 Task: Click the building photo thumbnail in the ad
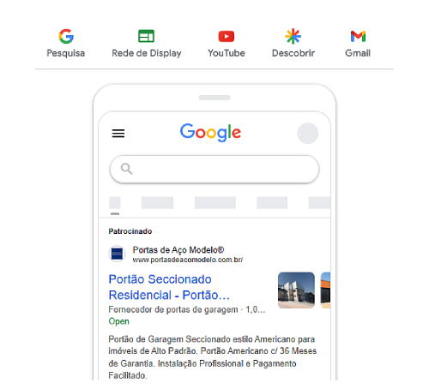point(296,290)
